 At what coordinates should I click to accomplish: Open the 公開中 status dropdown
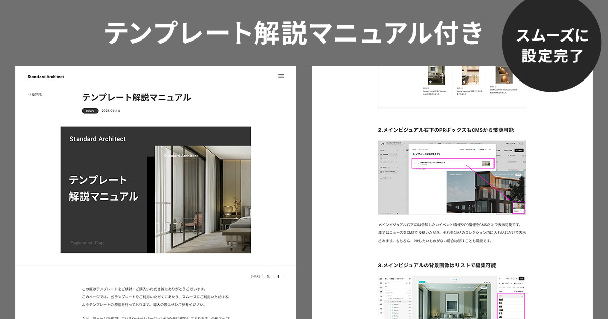(x=485, y=150)
